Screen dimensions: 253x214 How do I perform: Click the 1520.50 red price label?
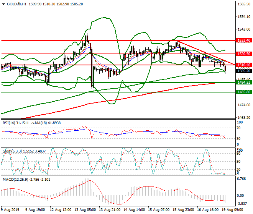click(x=244, y=54)
